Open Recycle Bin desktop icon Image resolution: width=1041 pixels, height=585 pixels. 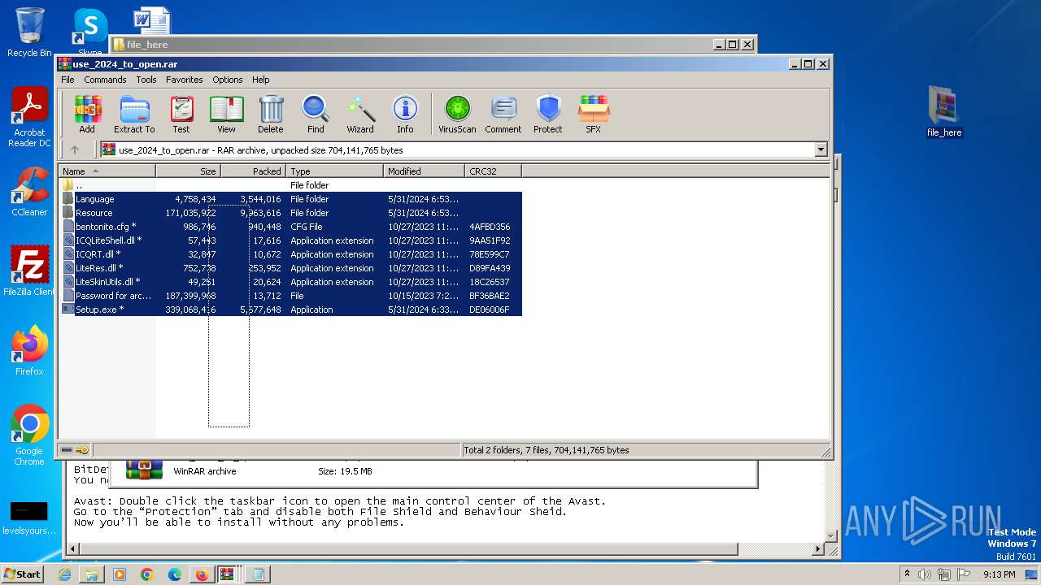[29, 32]
